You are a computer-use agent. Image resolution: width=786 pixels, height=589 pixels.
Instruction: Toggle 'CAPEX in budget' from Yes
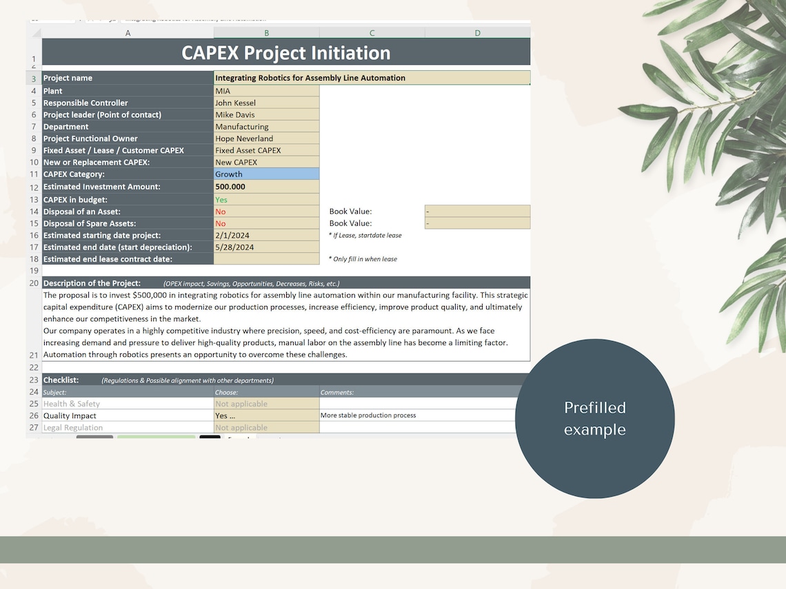[266, 199]
